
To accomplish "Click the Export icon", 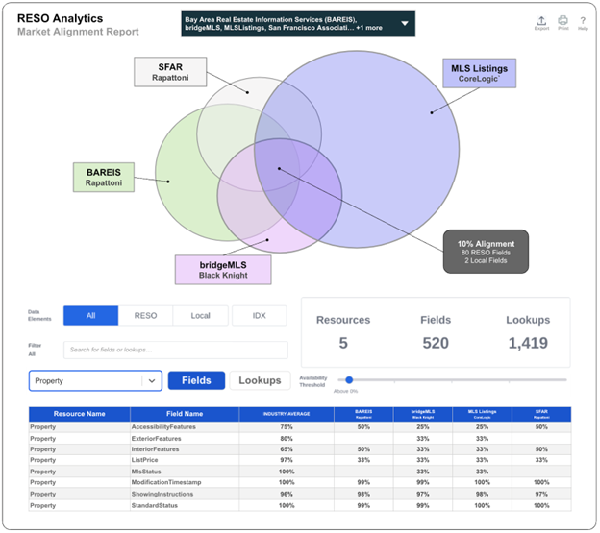I will coord(542,23).
